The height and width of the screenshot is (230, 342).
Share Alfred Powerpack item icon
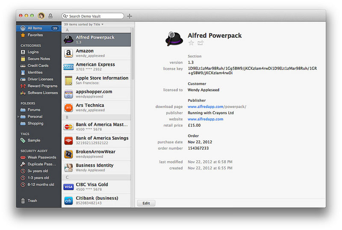click(200, 43)
